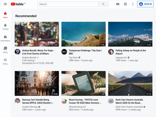The height and width of the screenshot is (117, 156).
Task: Click the LIVE badge on Bocelli thumbnail
Action: 56,45
